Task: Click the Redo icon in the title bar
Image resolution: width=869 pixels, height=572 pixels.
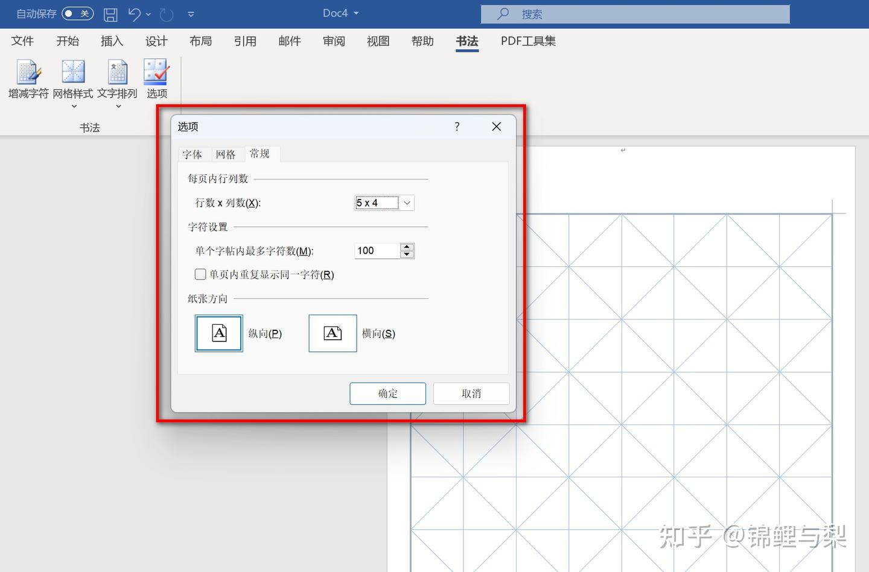Action: click(x=167, y=14)
